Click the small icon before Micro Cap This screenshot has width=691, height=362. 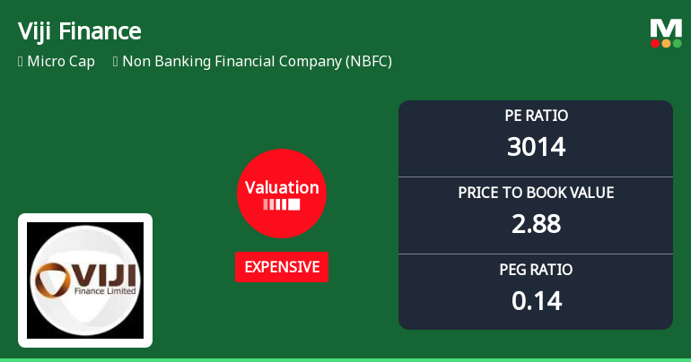pyautogui.click(x=21, y=61)
